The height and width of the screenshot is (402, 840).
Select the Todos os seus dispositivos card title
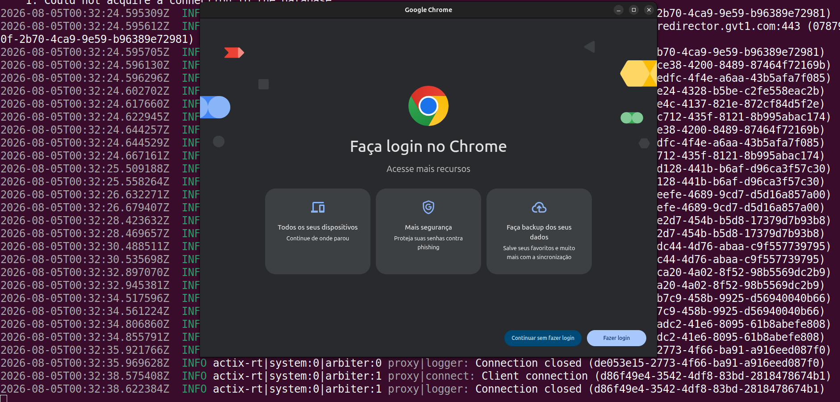tap(318, 227)
